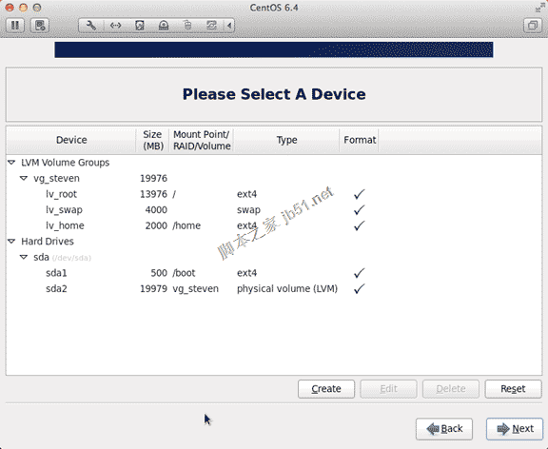This screenshot has height=449, width=548.
Task: Click the disabled Delete button
Action: pyautogui.click(x=451, y=389)
